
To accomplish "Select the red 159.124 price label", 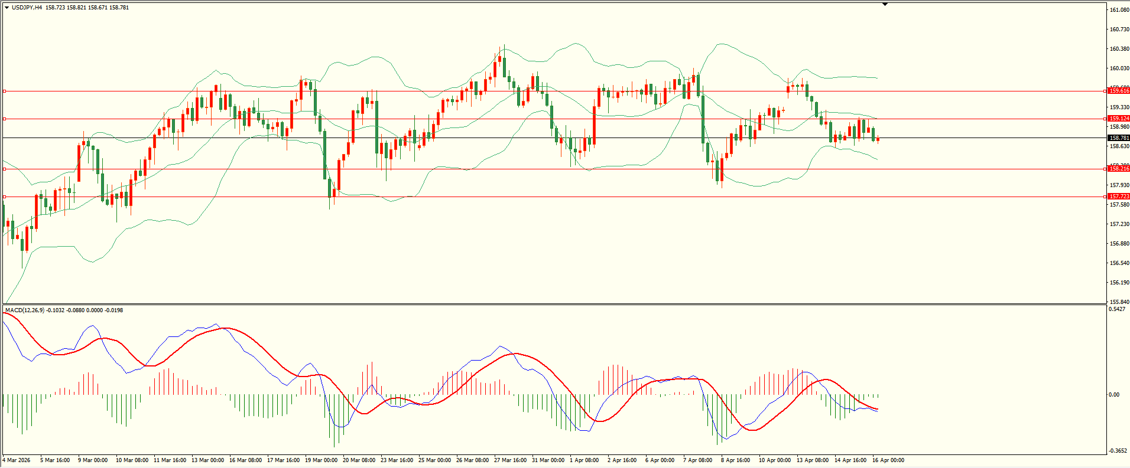I will 1119,119.
